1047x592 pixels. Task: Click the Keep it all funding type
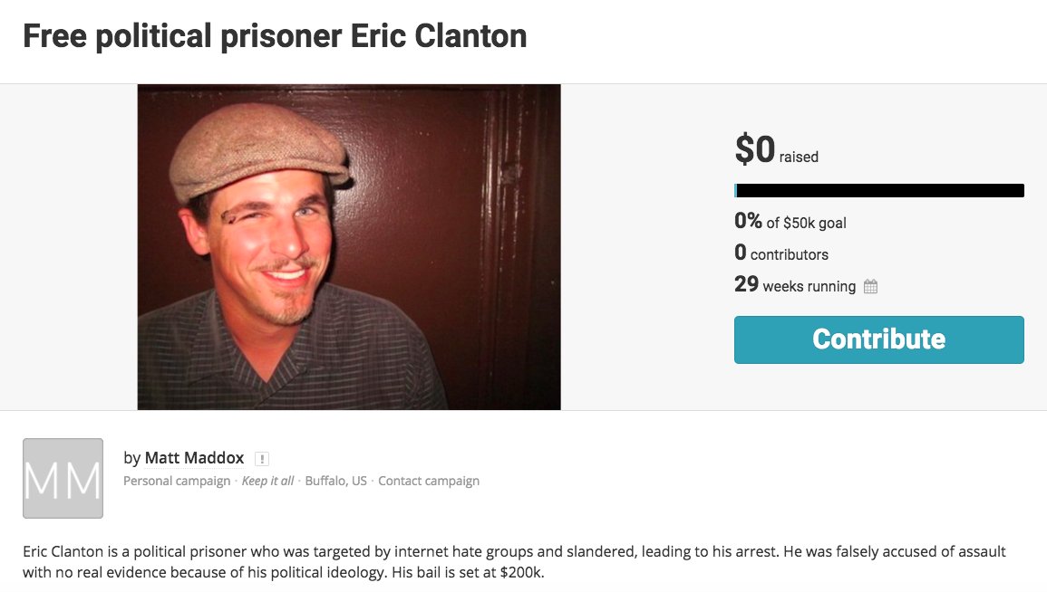tap(267, 481)
